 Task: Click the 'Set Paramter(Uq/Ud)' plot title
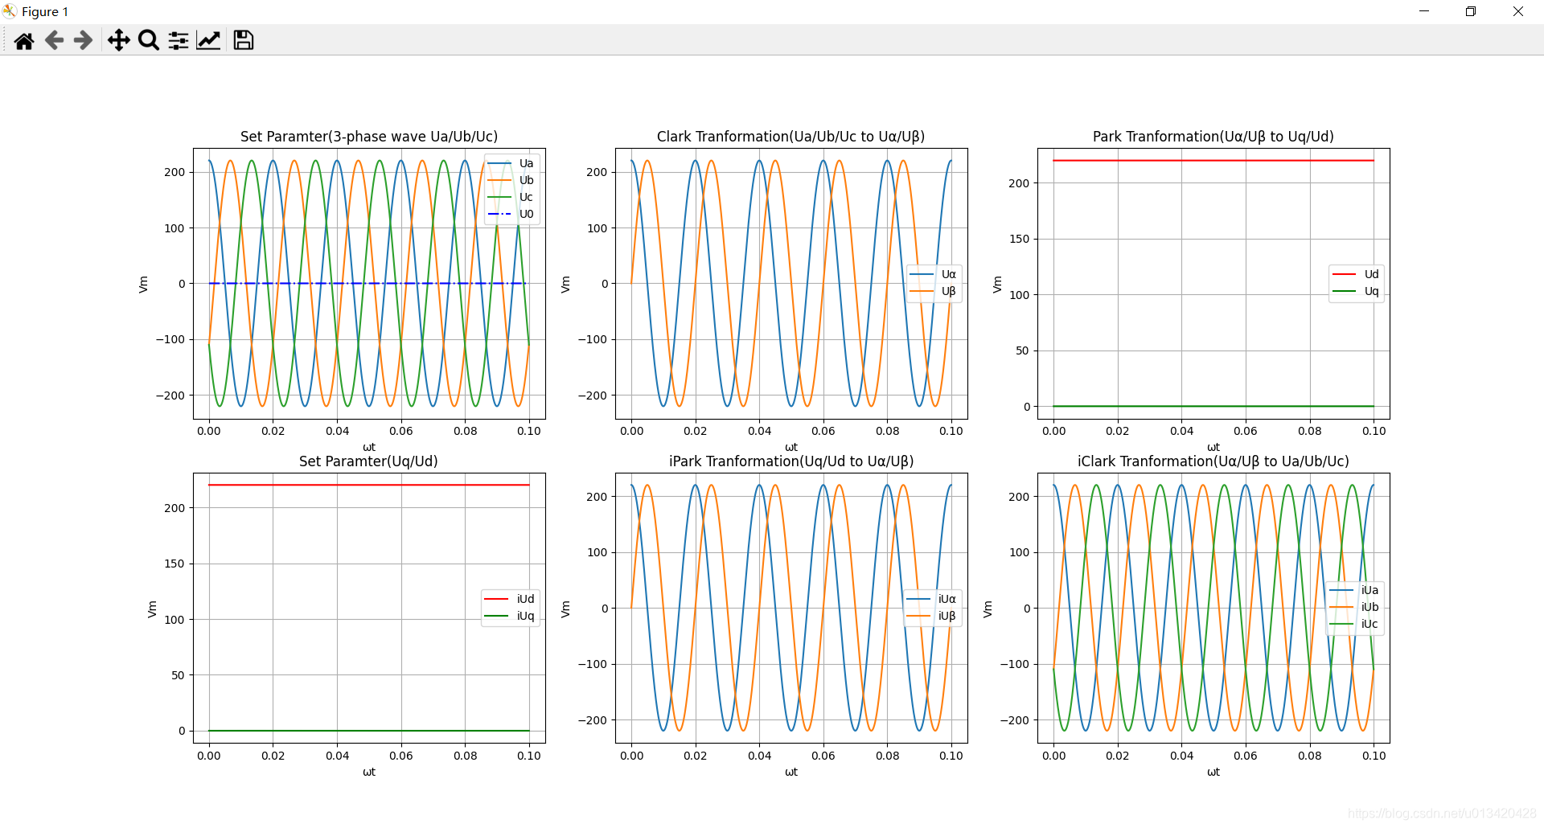(x=368, y=461)
